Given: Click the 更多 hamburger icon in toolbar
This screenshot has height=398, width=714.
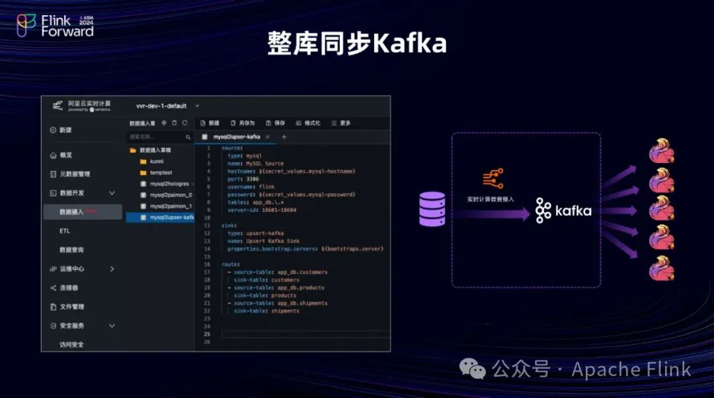Looking at the screenshot, I should (334, 123).
